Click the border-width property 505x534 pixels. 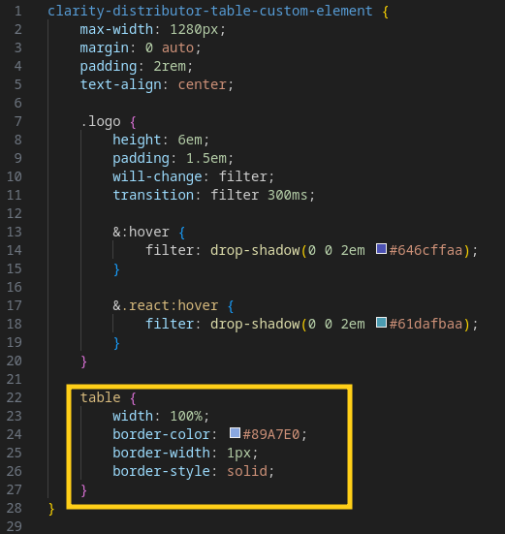point(161,453)
